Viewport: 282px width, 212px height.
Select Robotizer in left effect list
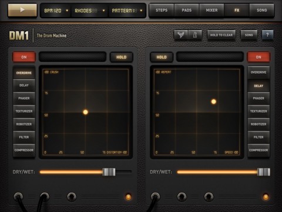pos(24,124)
